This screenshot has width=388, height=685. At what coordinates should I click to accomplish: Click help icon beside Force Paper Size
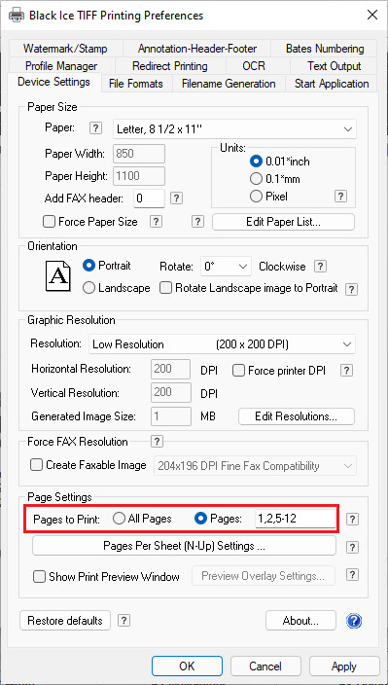click(156, 222)
